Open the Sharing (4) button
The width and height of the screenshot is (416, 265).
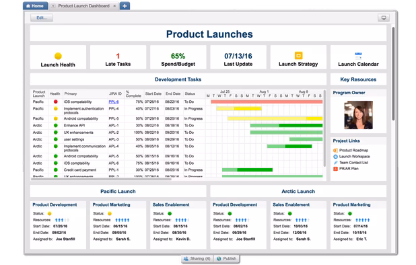coord(197,259)
